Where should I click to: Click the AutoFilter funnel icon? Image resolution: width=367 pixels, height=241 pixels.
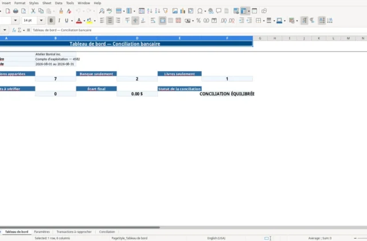166,11
